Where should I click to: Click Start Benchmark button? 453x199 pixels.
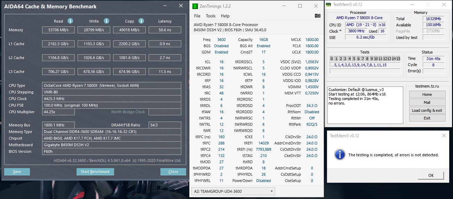coord(95,172)
